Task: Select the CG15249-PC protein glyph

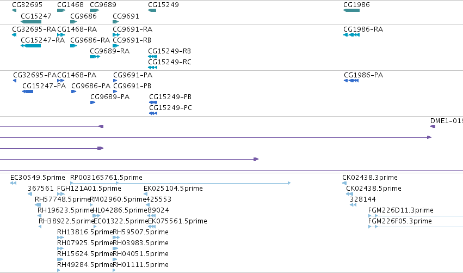Action: (x=153, y=113)
